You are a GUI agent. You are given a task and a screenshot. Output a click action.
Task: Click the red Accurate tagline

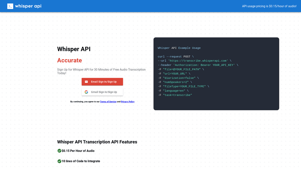(x=69, y=60)
